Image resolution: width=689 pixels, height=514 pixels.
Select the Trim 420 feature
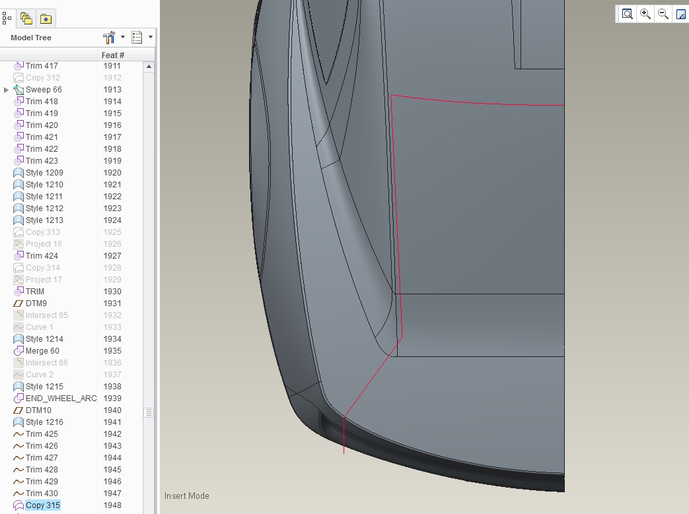(x=42, y=125)
